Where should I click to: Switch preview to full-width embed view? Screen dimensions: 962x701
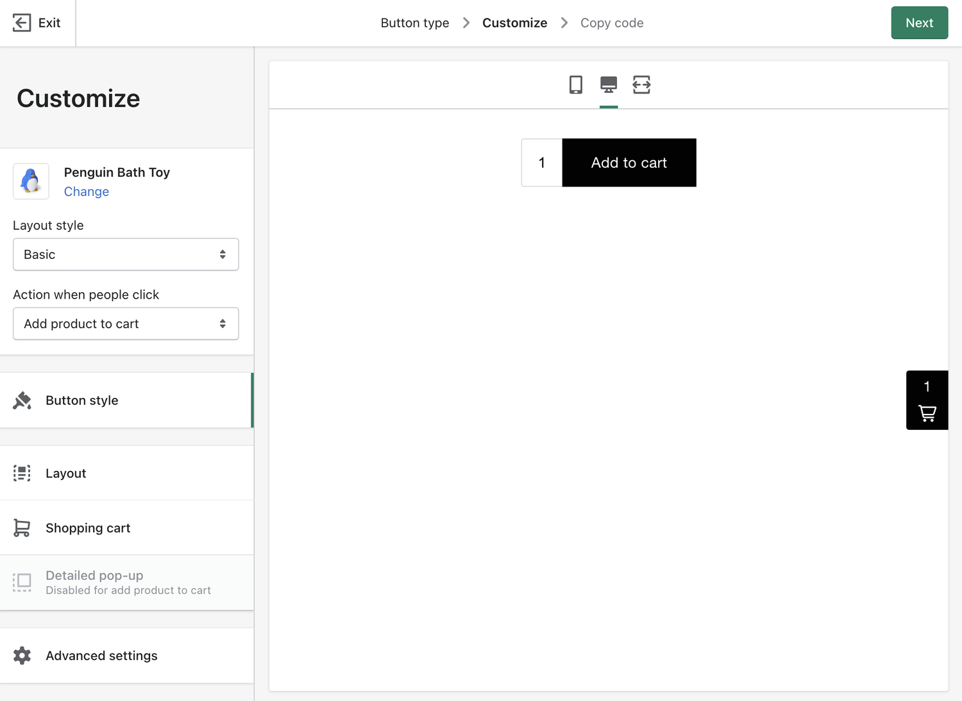[x=641, y=85]
